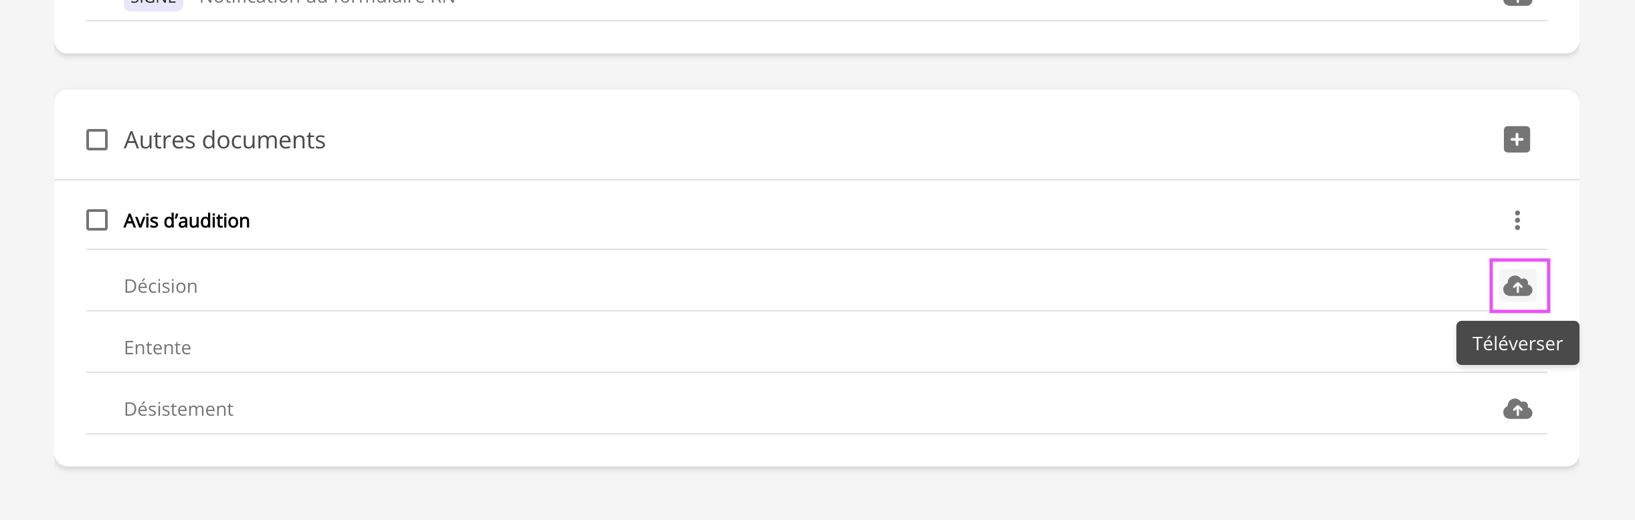Select the Décision document label
The width and height of the screenshot is (1635, 520).
161,286
